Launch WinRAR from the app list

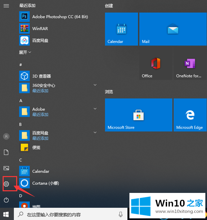(x=40, y=28)
